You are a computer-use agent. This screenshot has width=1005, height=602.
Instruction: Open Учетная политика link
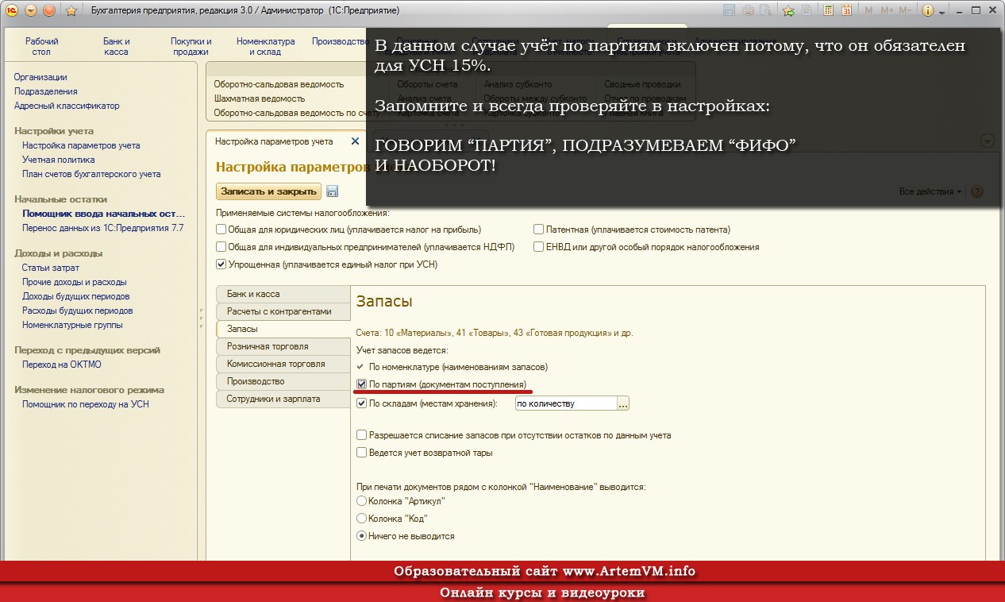pos(59,160)
